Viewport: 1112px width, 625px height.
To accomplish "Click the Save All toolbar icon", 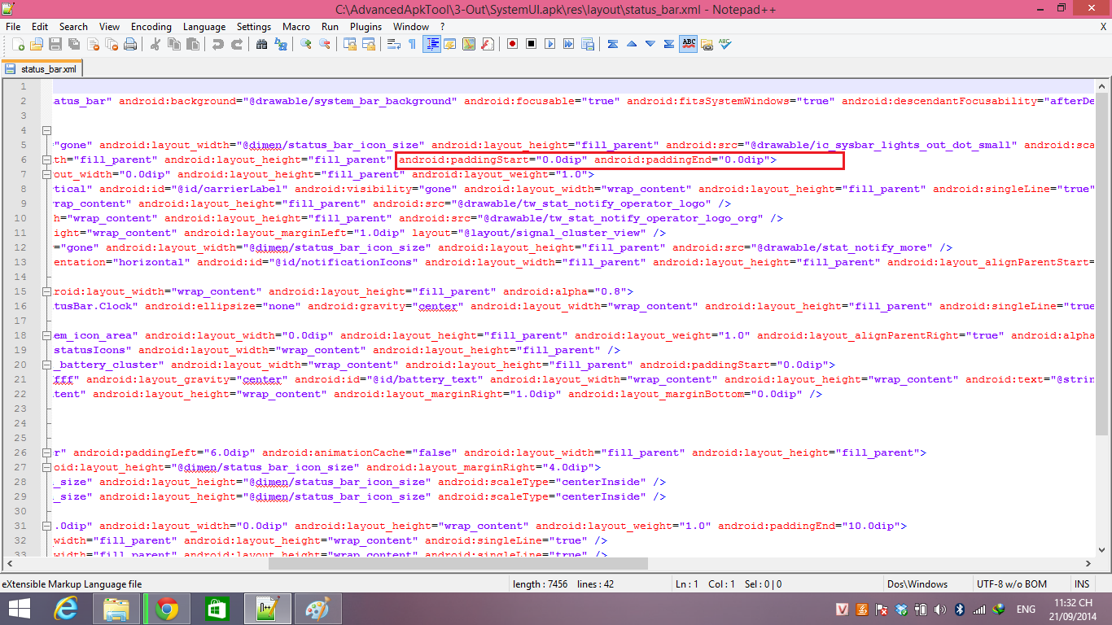I will coord(74,44).
